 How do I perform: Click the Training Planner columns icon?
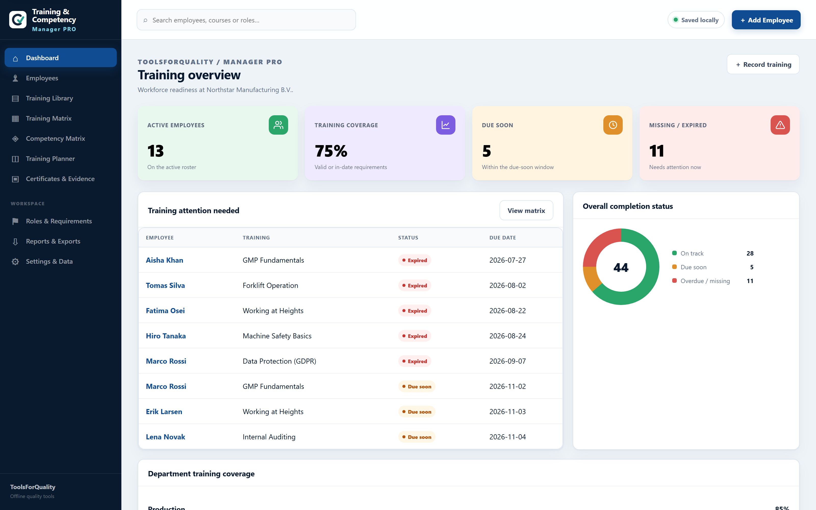pyautogui.click(x=15, y=159)
